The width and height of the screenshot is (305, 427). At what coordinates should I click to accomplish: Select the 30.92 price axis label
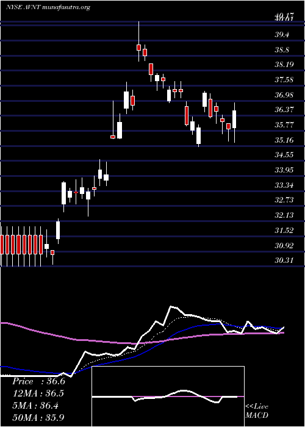(284, 246)
